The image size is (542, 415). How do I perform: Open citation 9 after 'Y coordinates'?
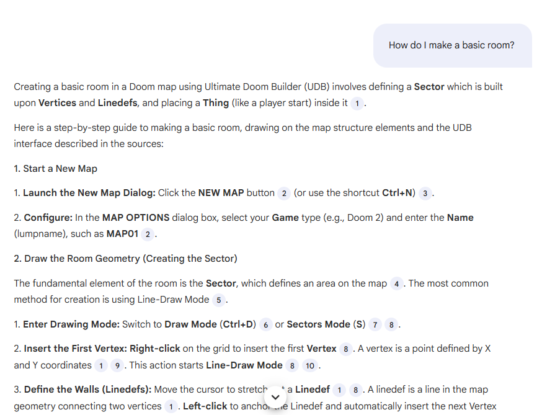click(x=117, y=365)
